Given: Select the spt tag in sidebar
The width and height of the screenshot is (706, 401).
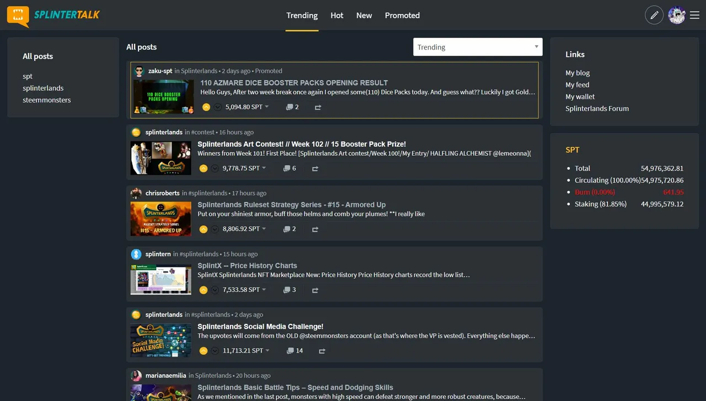Looking at the screenshot, I should (28, 76).
